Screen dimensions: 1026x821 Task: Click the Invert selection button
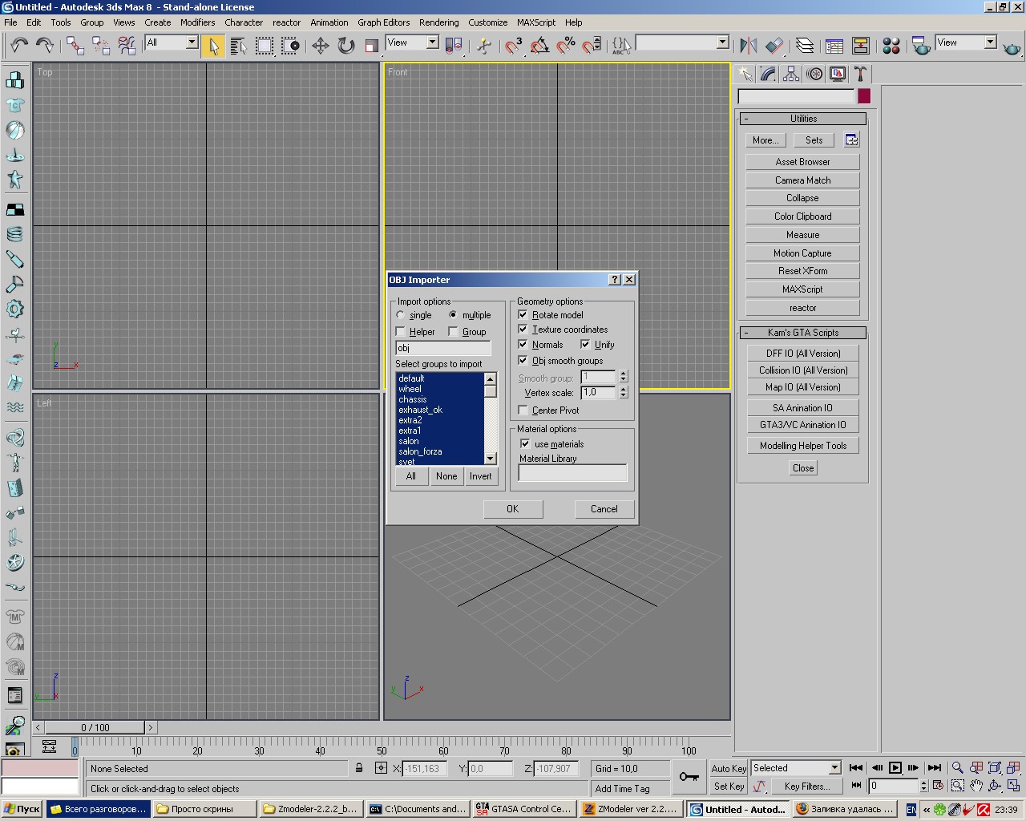tap(481, 476)
